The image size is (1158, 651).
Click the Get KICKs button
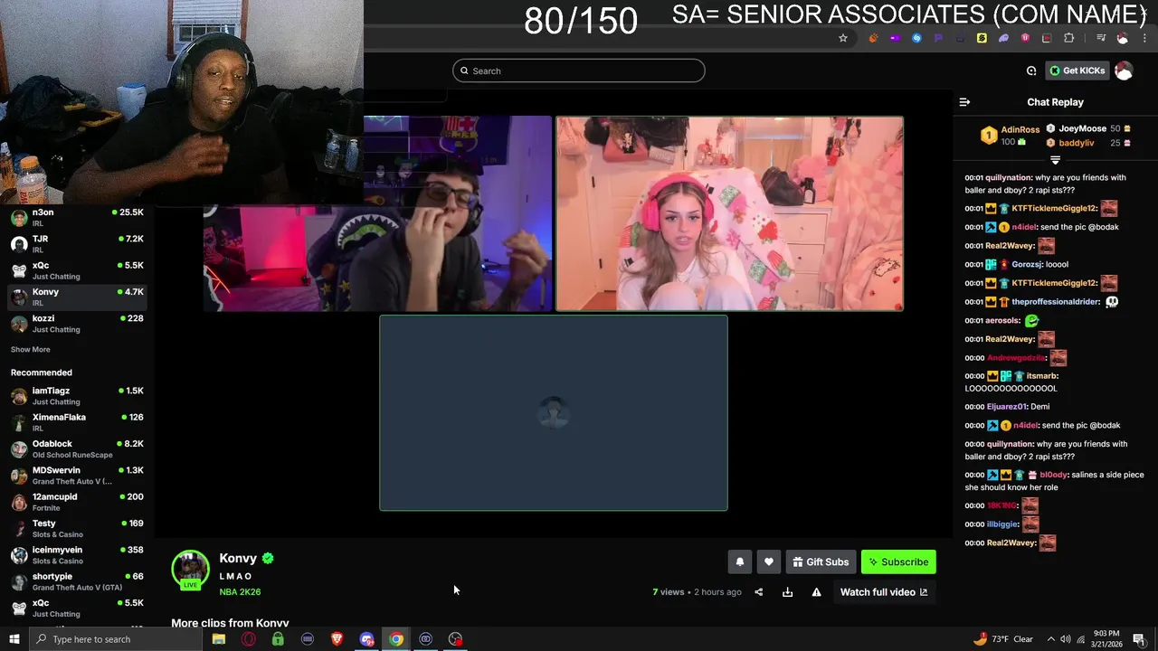pos(1077,71)
